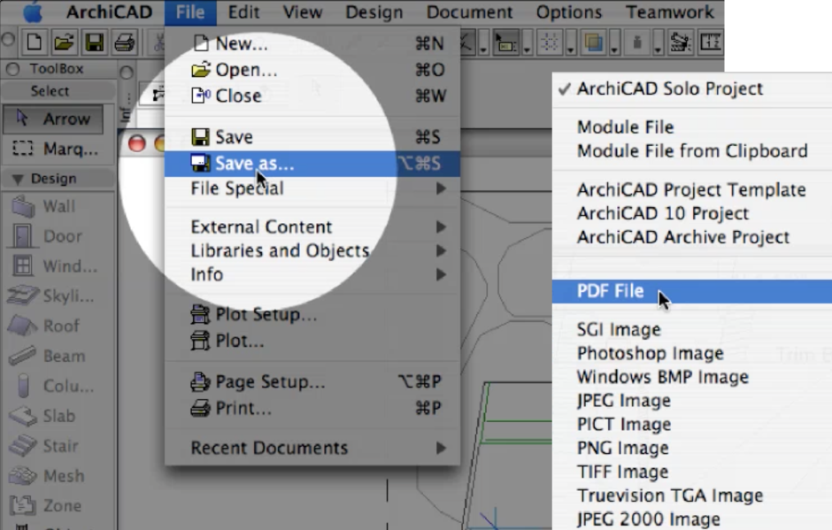Image resolution: width=832 pixels, height=530 pixels.
Task: Choose New... from the File menu
Action: pos(312,43)
